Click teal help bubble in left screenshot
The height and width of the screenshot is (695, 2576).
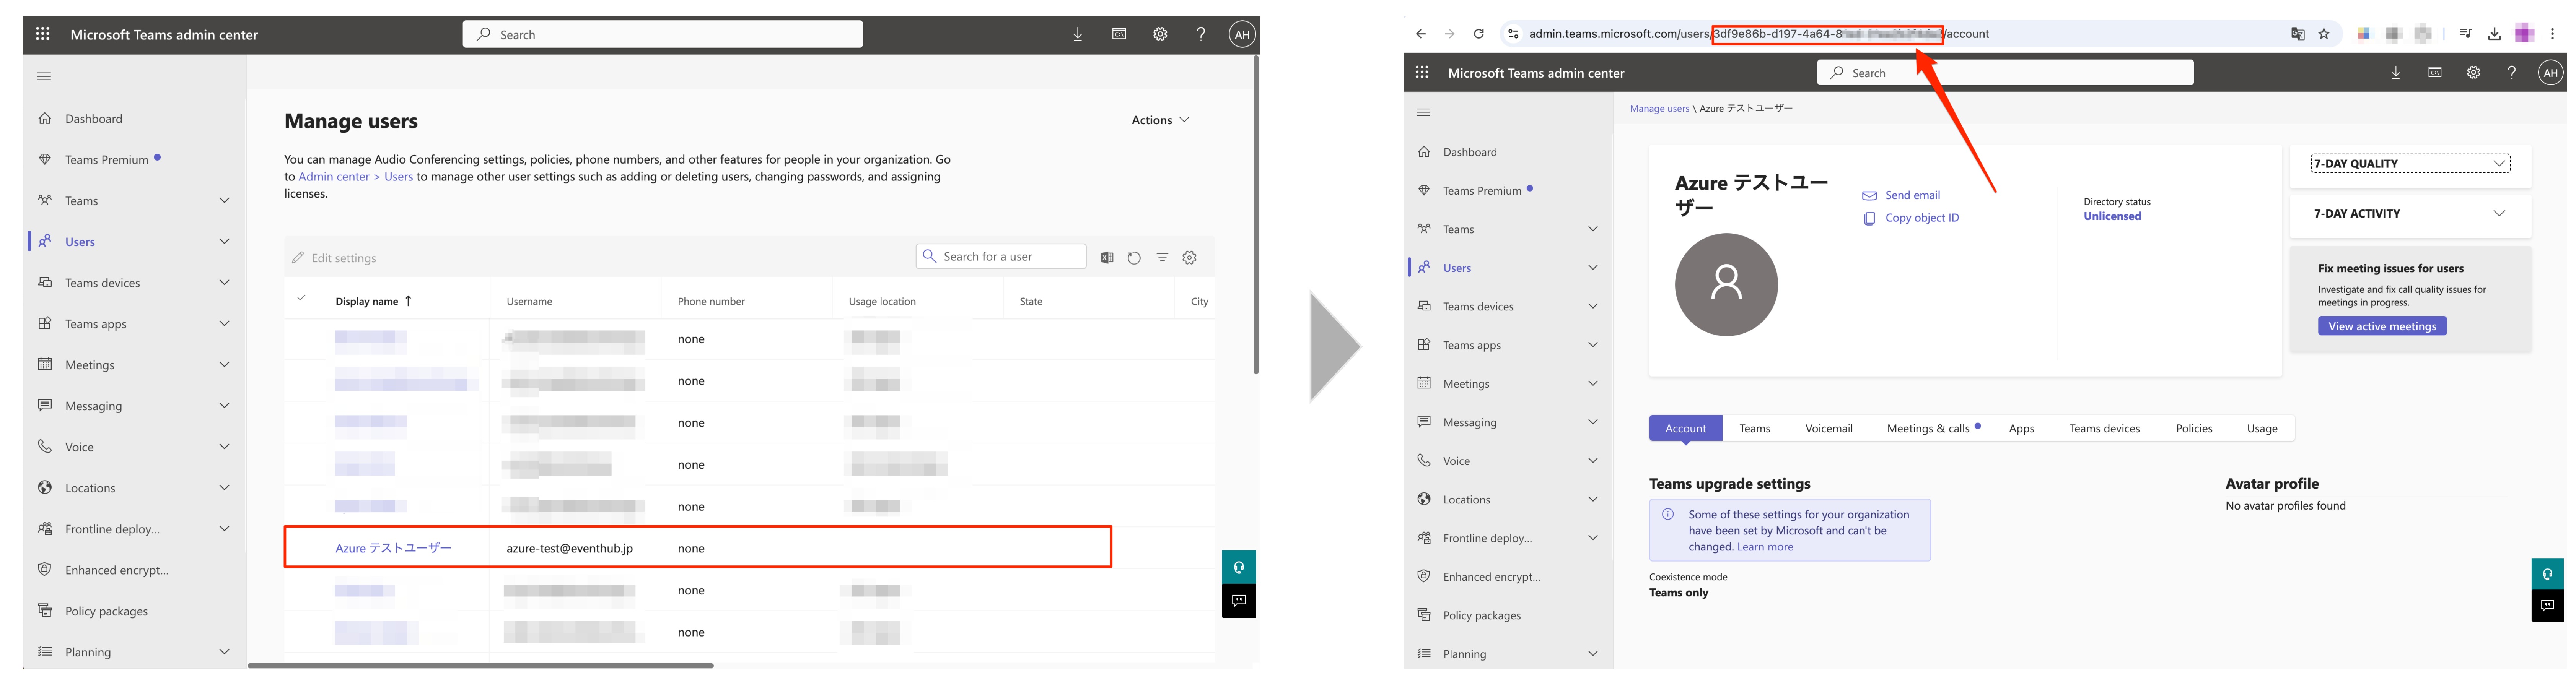[1239, 567]
